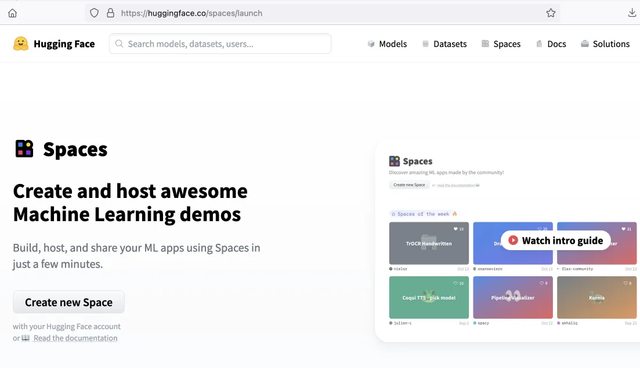Open the Models menu item
This screenshot has width=640, height=368.
point(387,44)
